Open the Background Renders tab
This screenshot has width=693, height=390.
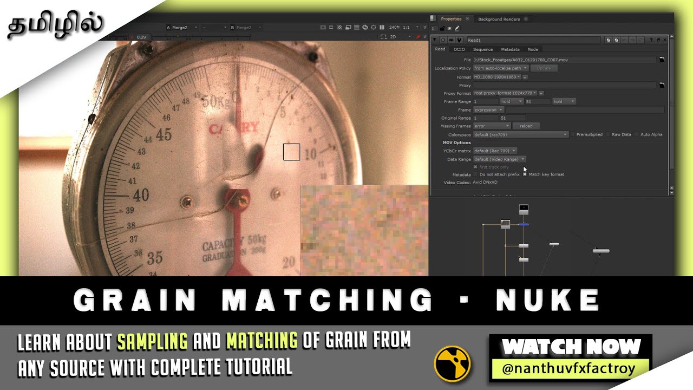pos(499,19)
